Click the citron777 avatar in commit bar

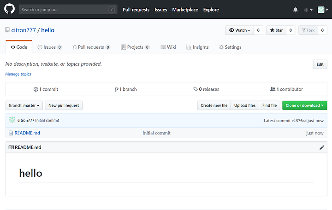pos(12,120)
